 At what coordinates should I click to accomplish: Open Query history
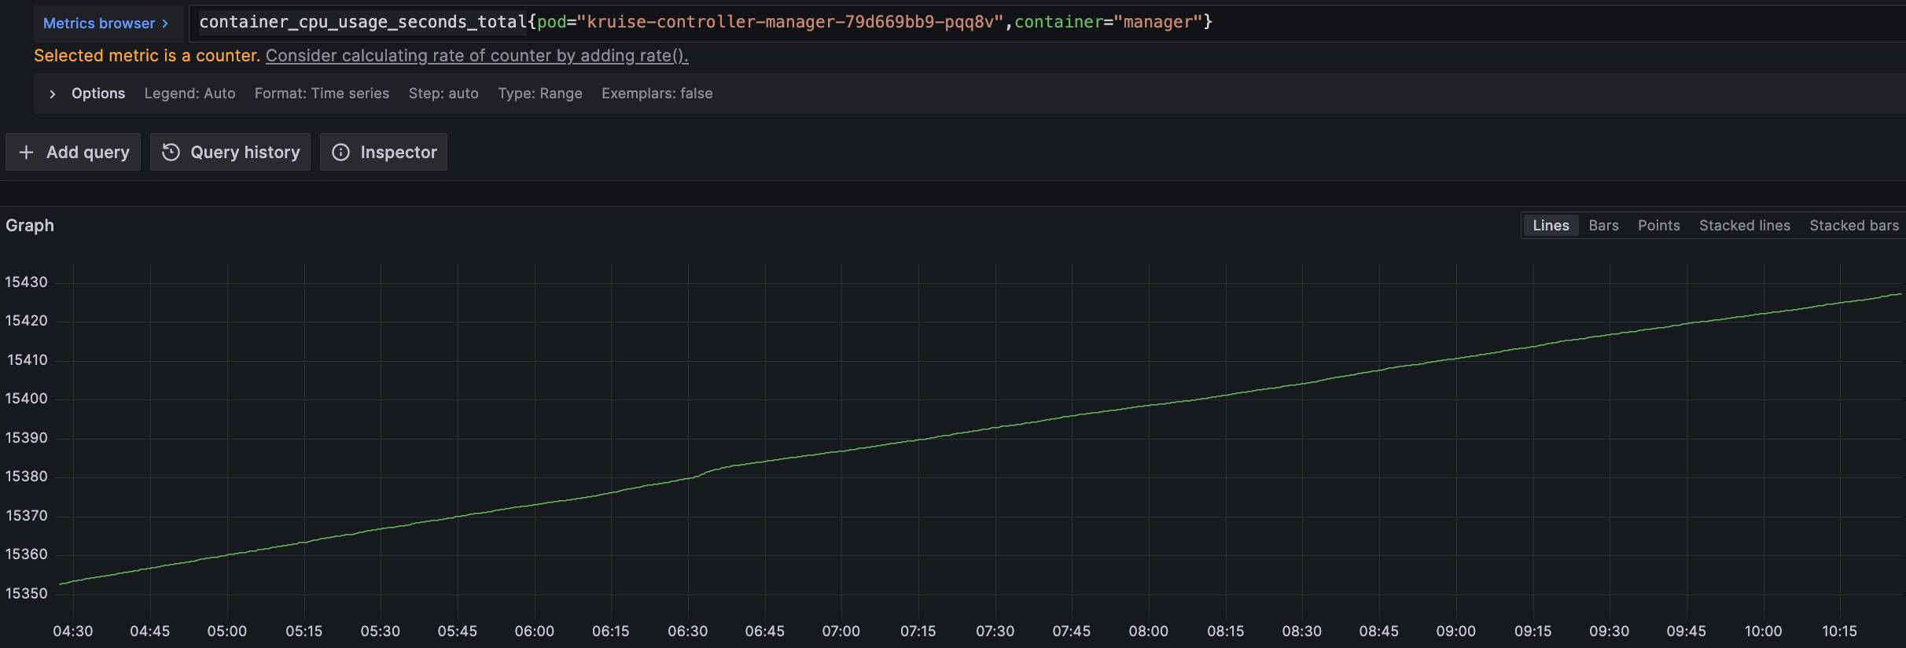coord(230,152)
